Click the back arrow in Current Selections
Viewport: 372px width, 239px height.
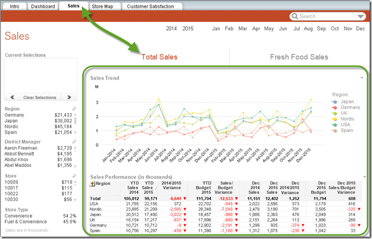point(13,97)
